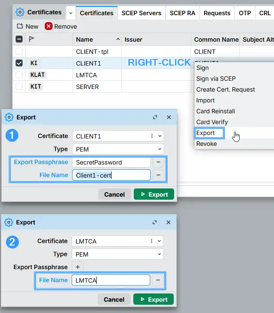Sort by the Name column header

coord(97,40)
